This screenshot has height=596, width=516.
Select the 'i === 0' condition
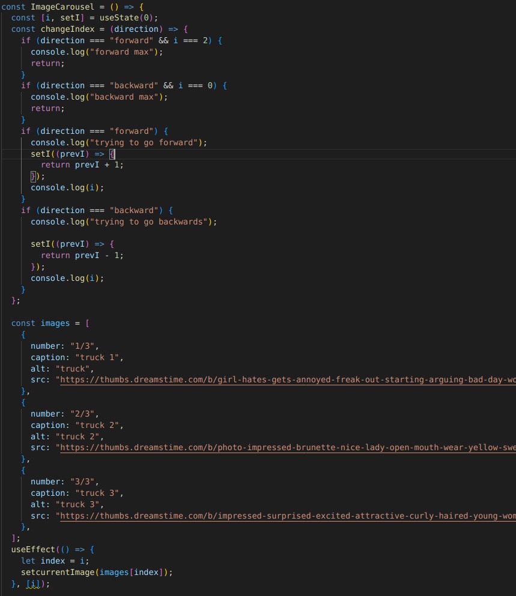tap(195, 85)
